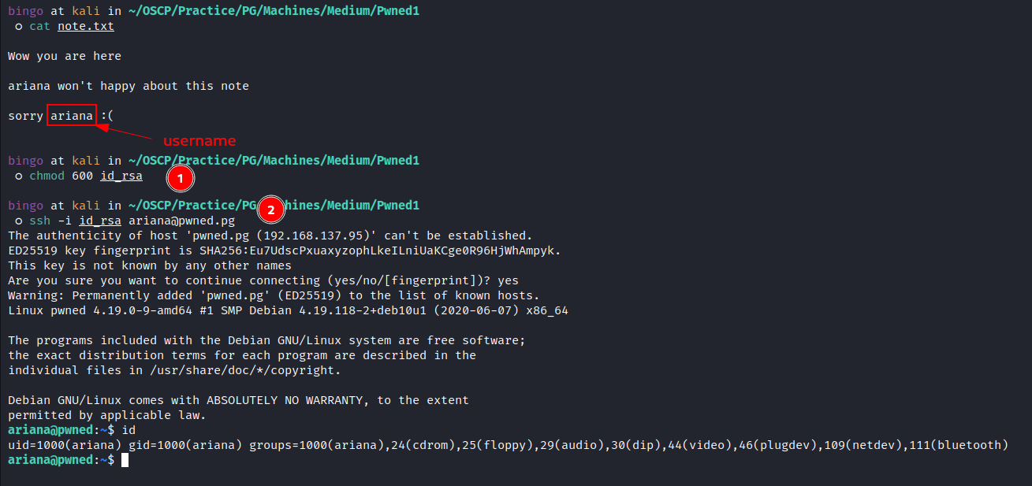Click the prompt bullet before the chmod command
Image resolution: width=1032 pixels, height=486 pixels.
[x=18, y=176]
